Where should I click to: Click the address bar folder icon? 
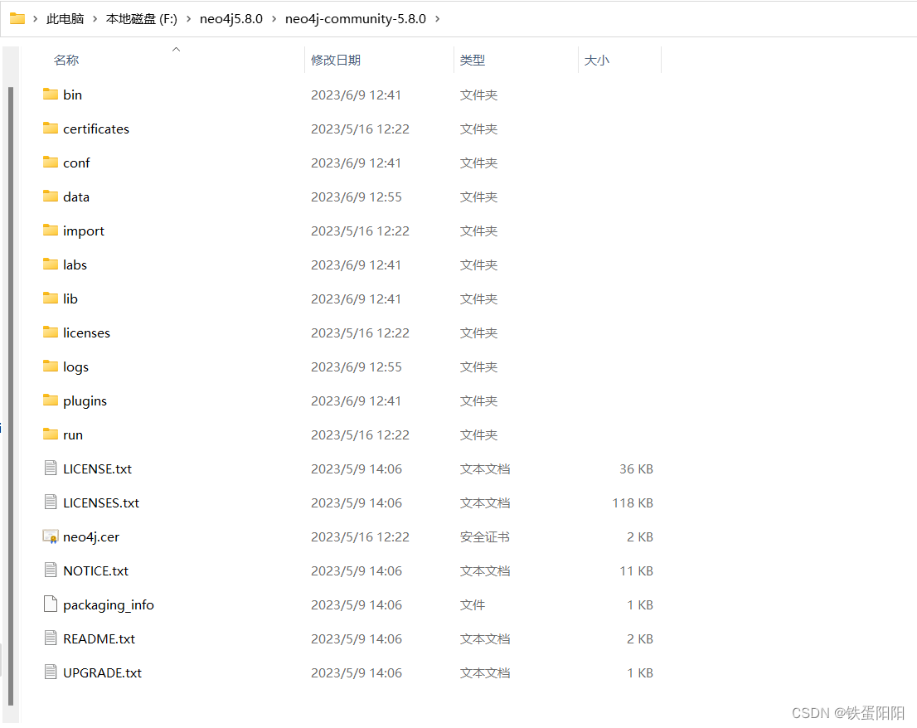pyautogui.click(x=17, y=19)
